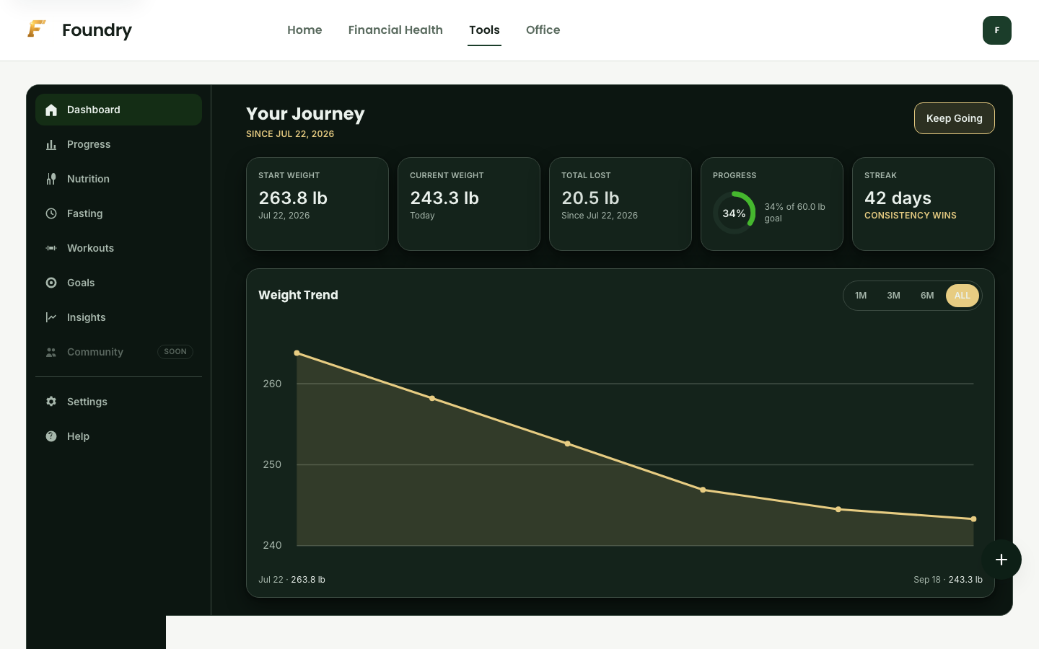Go to the Workouts section
The width and height of the screenshot is (1039, 649).
pyautogui.click(x=118, y=248)
